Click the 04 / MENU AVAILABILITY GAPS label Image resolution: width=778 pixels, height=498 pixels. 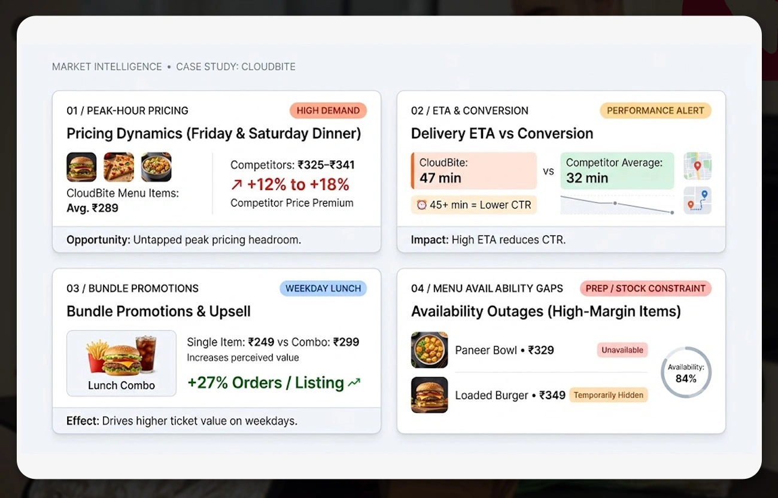click(487, 289)
